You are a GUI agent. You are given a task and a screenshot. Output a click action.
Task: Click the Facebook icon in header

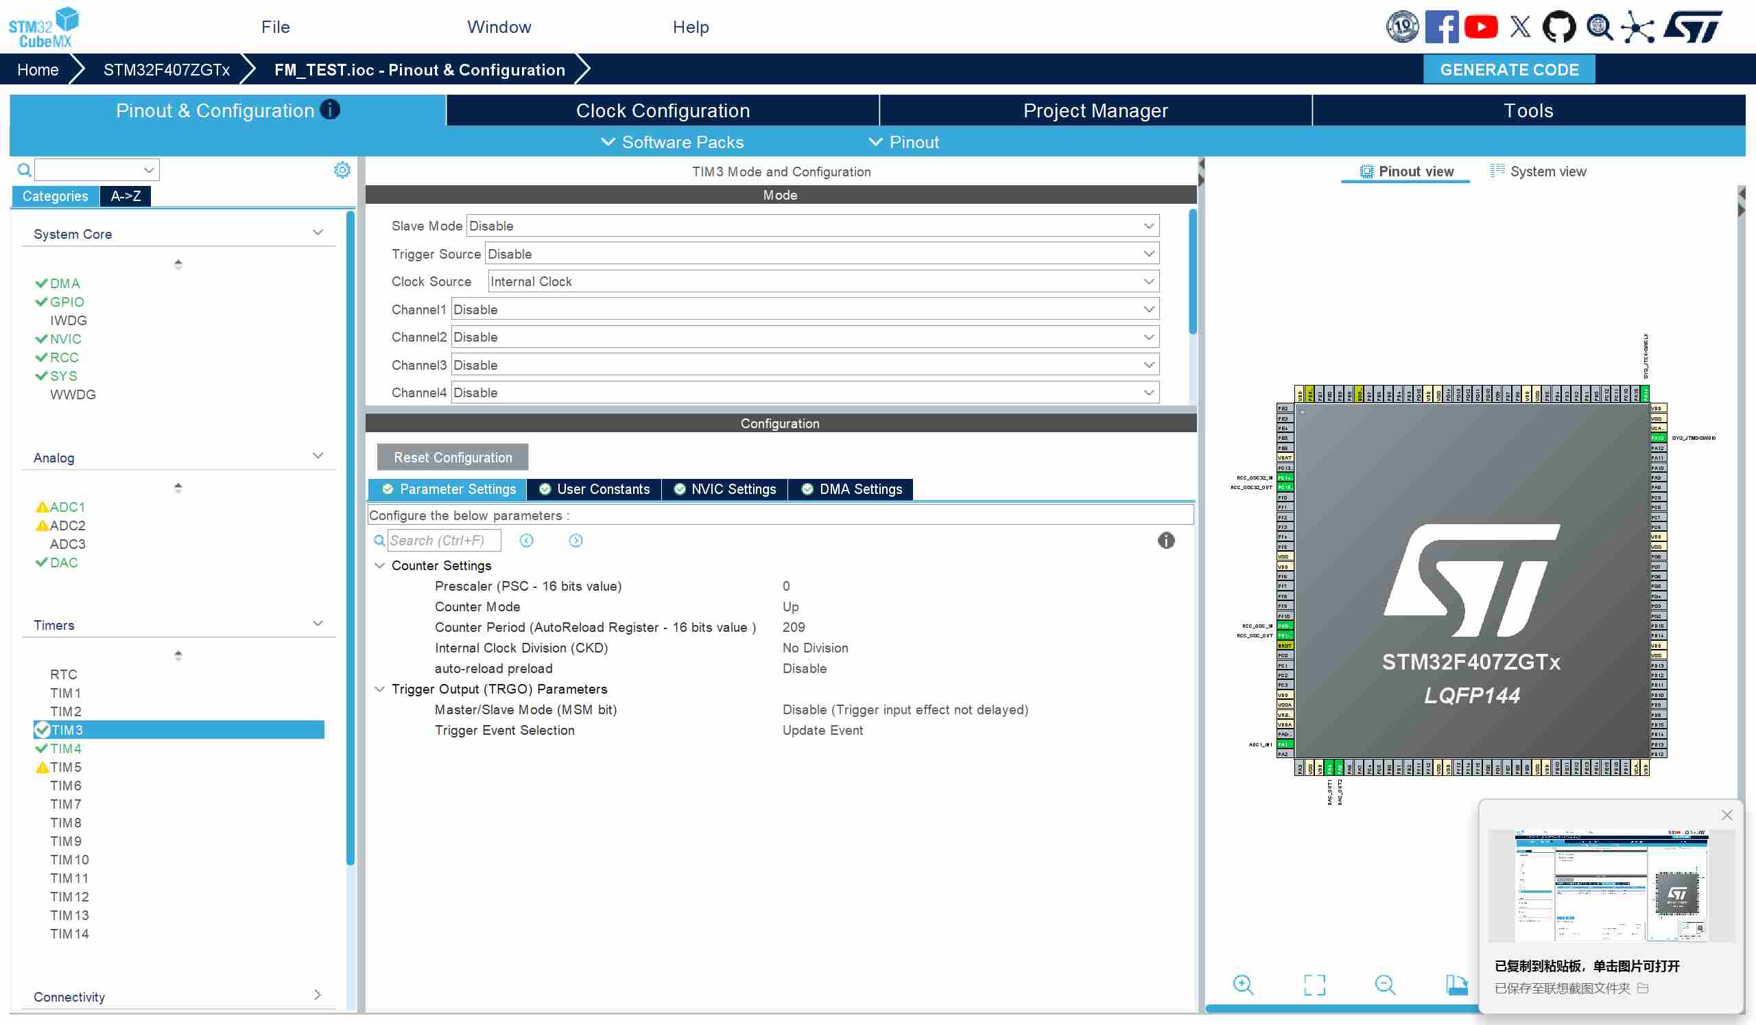click(x=1441, y=27)
